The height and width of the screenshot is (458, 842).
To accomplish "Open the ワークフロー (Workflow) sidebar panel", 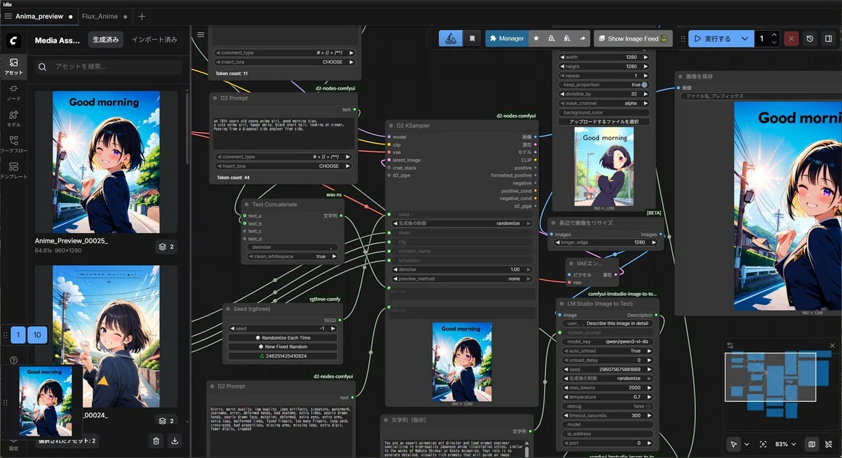I will tap(13, 144).
